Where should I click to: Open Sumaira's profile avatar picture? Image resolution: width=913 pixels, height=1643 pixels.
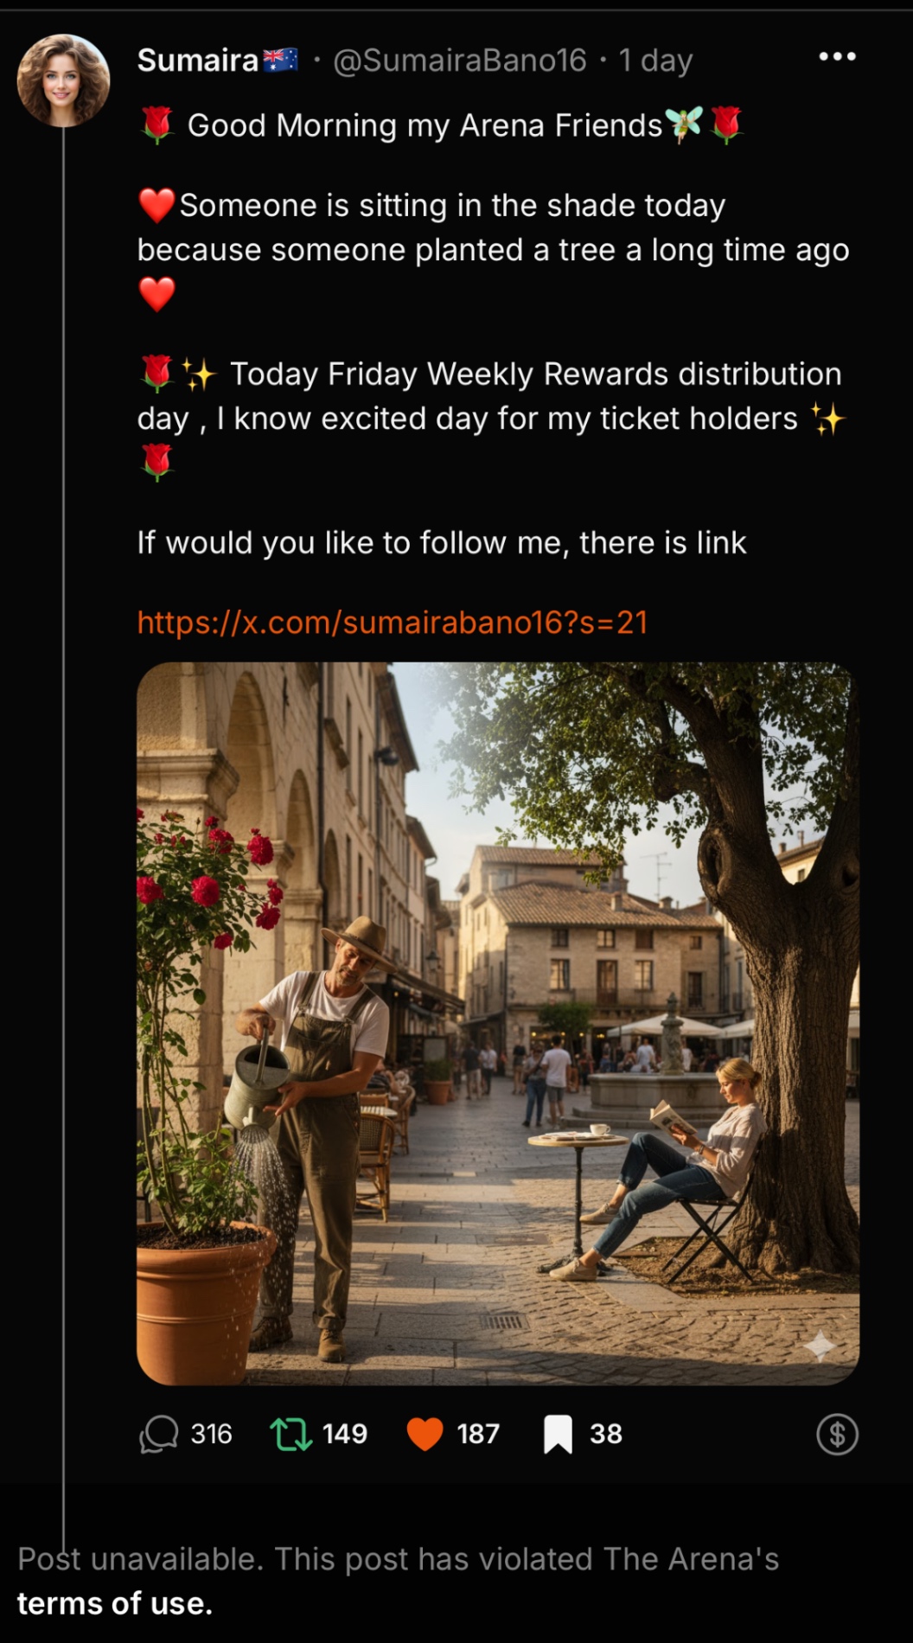63,80
